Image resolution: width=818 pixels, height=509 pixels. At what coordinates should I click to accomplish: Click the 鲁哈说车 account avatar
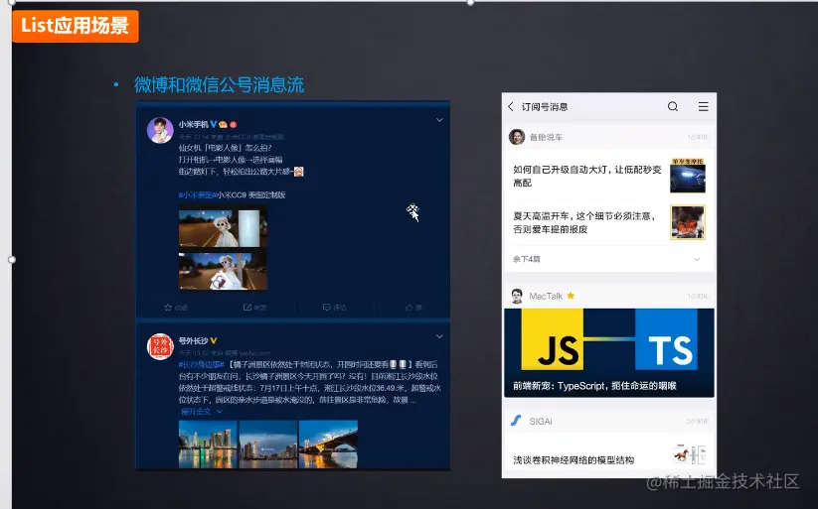click(517, 137)
